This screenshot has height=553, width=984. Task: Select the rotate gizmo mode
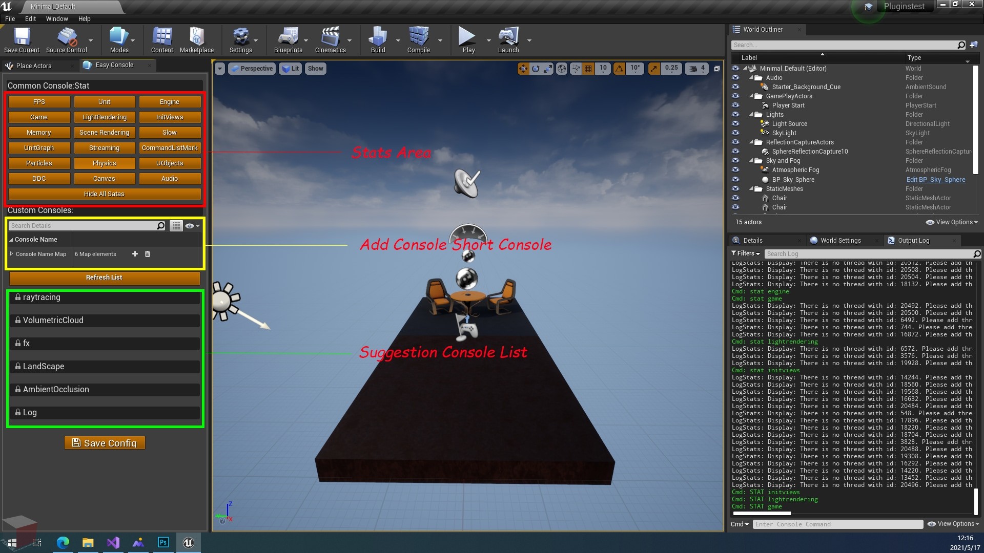pos(536,68)
